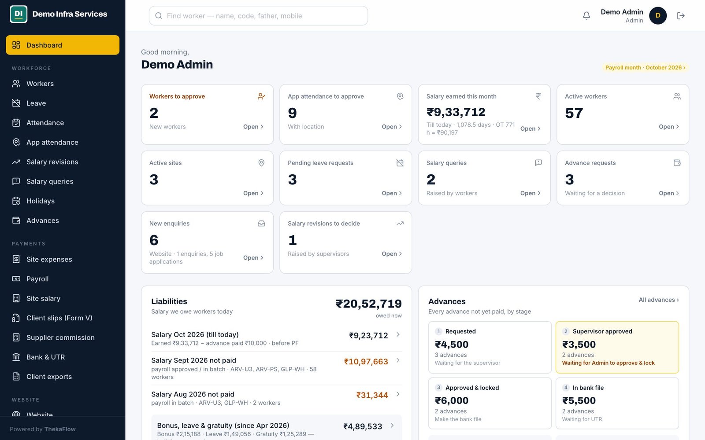This screenshot has width=705, height=440.
Task: Click the Site salary calculator icon
Action: (x=16, y=298)
